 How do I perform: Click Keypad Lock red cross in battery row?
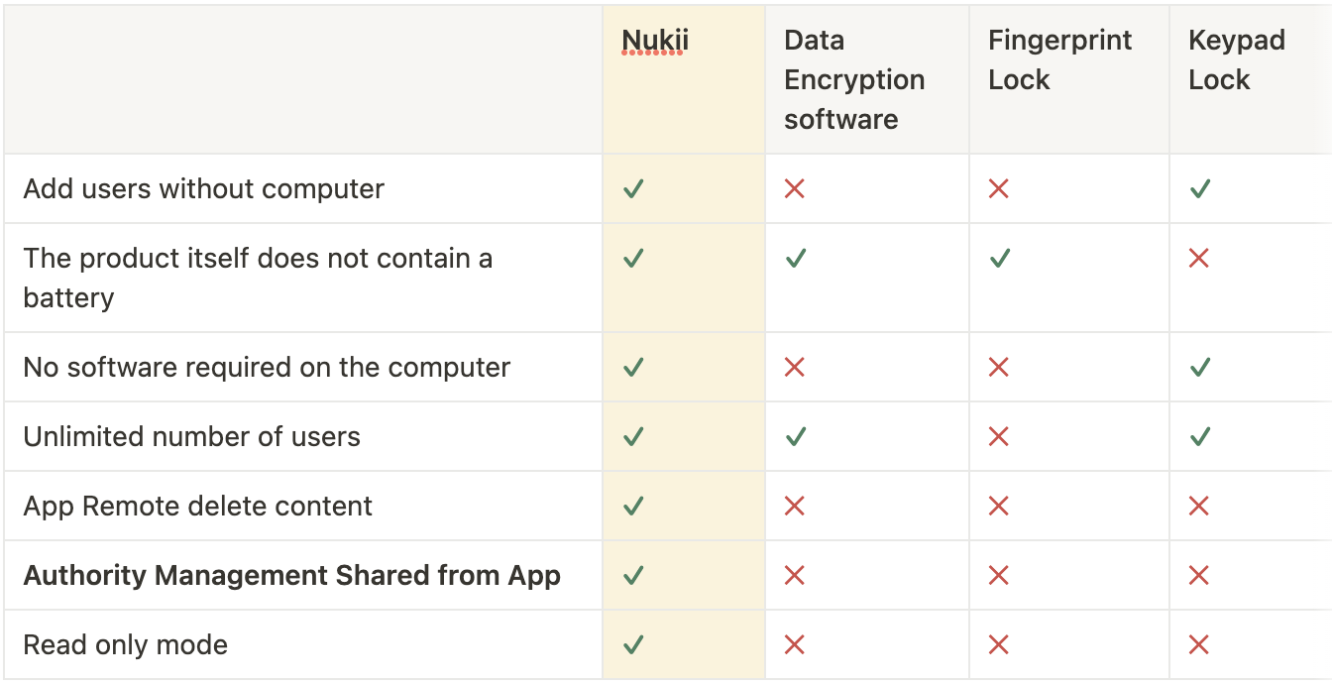pos(1199,258)
